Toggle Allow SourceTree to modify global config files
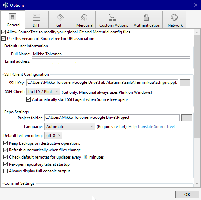201x200 pixels. pyautogui.click(x=4, y=32)
